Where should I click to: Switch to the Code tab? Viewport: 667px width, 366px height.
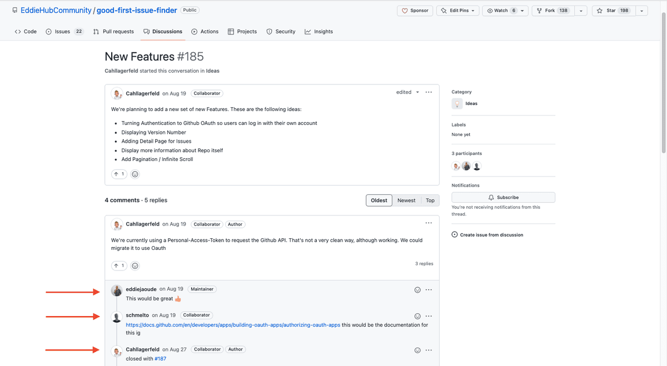tap(26, 32)
